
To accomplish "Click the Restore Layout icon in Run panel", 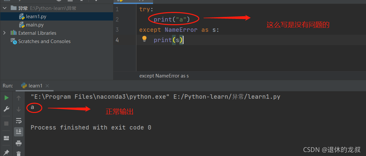I will point(7,138).
